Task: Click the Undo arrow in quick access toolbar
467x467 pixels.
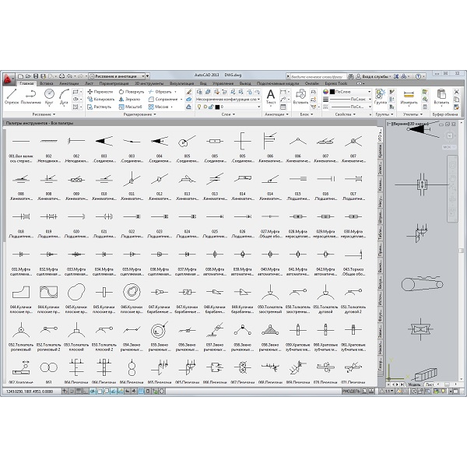Action: (x=69, y=76)
